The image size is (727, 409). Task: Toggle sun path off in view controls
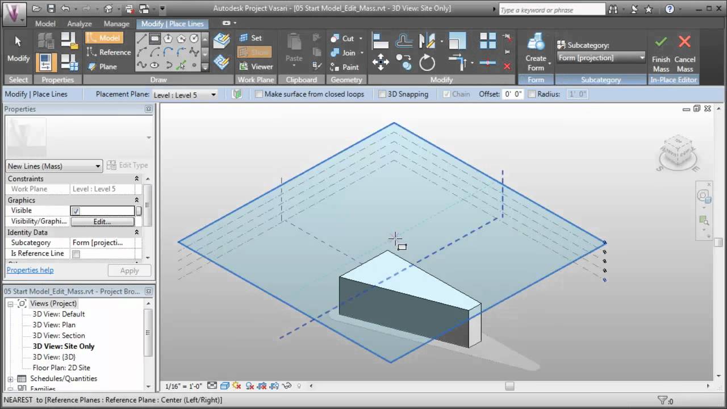pos(237,386)
